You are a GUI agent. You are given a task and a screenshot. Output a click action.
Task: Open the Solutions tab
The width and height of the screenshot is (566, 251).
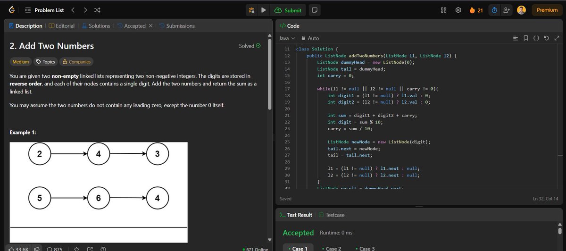click(x=96, y=26)
